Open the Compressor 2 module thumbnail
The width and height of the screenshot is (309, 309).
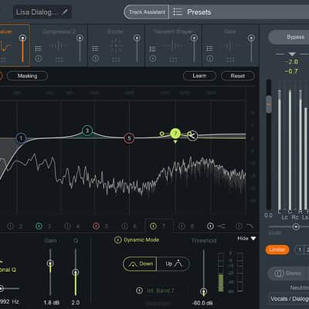(59, 46)
